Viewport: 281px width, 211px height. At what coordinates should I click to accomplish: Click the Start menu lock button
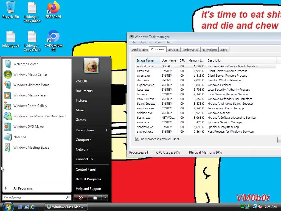(95, 198)
